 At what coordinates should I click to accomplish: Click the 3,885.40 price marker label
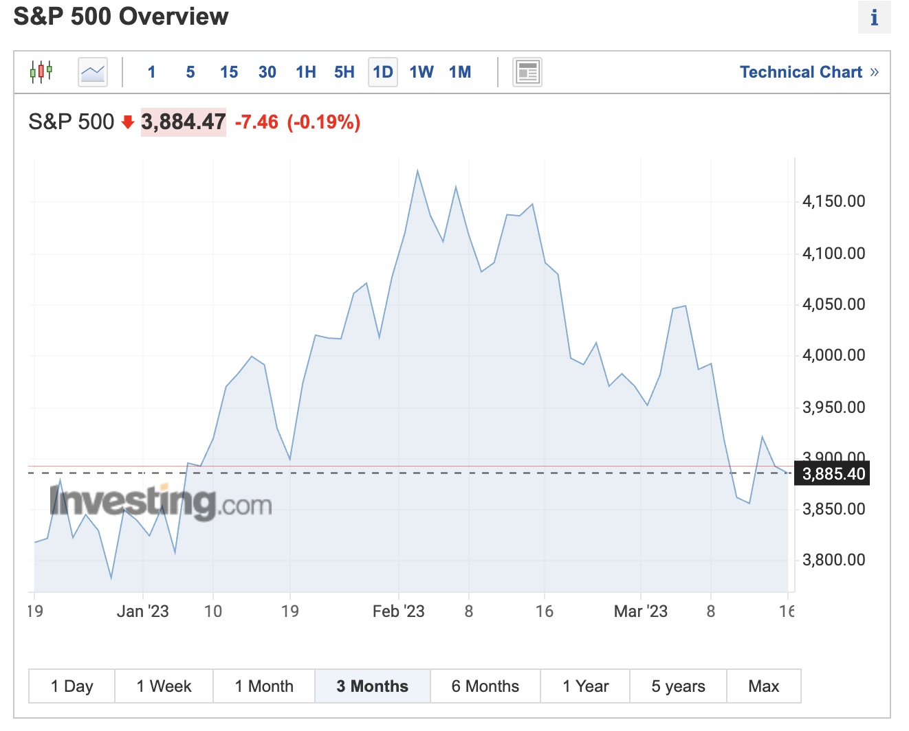coord(832,473)
